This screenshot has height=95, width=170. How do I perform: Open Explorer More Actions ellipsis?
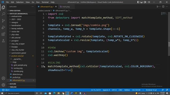pyautogui.click(x=33, y=7)
